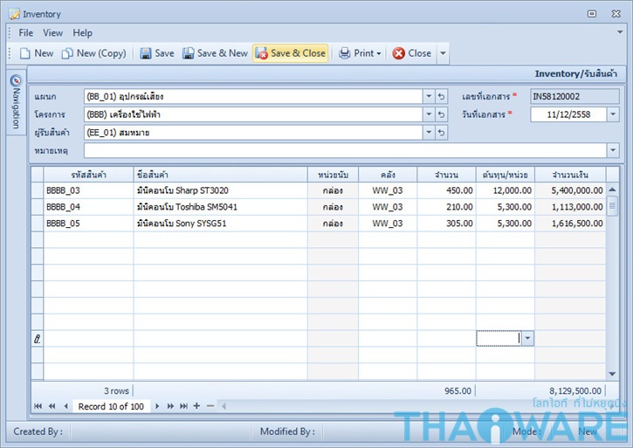Click unit cost cell 12,000.00
The image size is (633, 448).
pyautogui.click(x=505, y=190)
